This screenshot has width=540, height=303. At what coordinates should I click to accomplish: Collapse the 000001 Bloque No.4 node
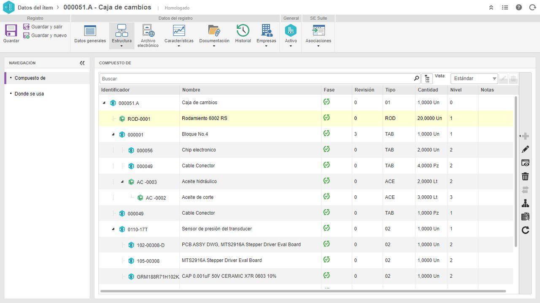pyautogui.click(x=113, y=134)
